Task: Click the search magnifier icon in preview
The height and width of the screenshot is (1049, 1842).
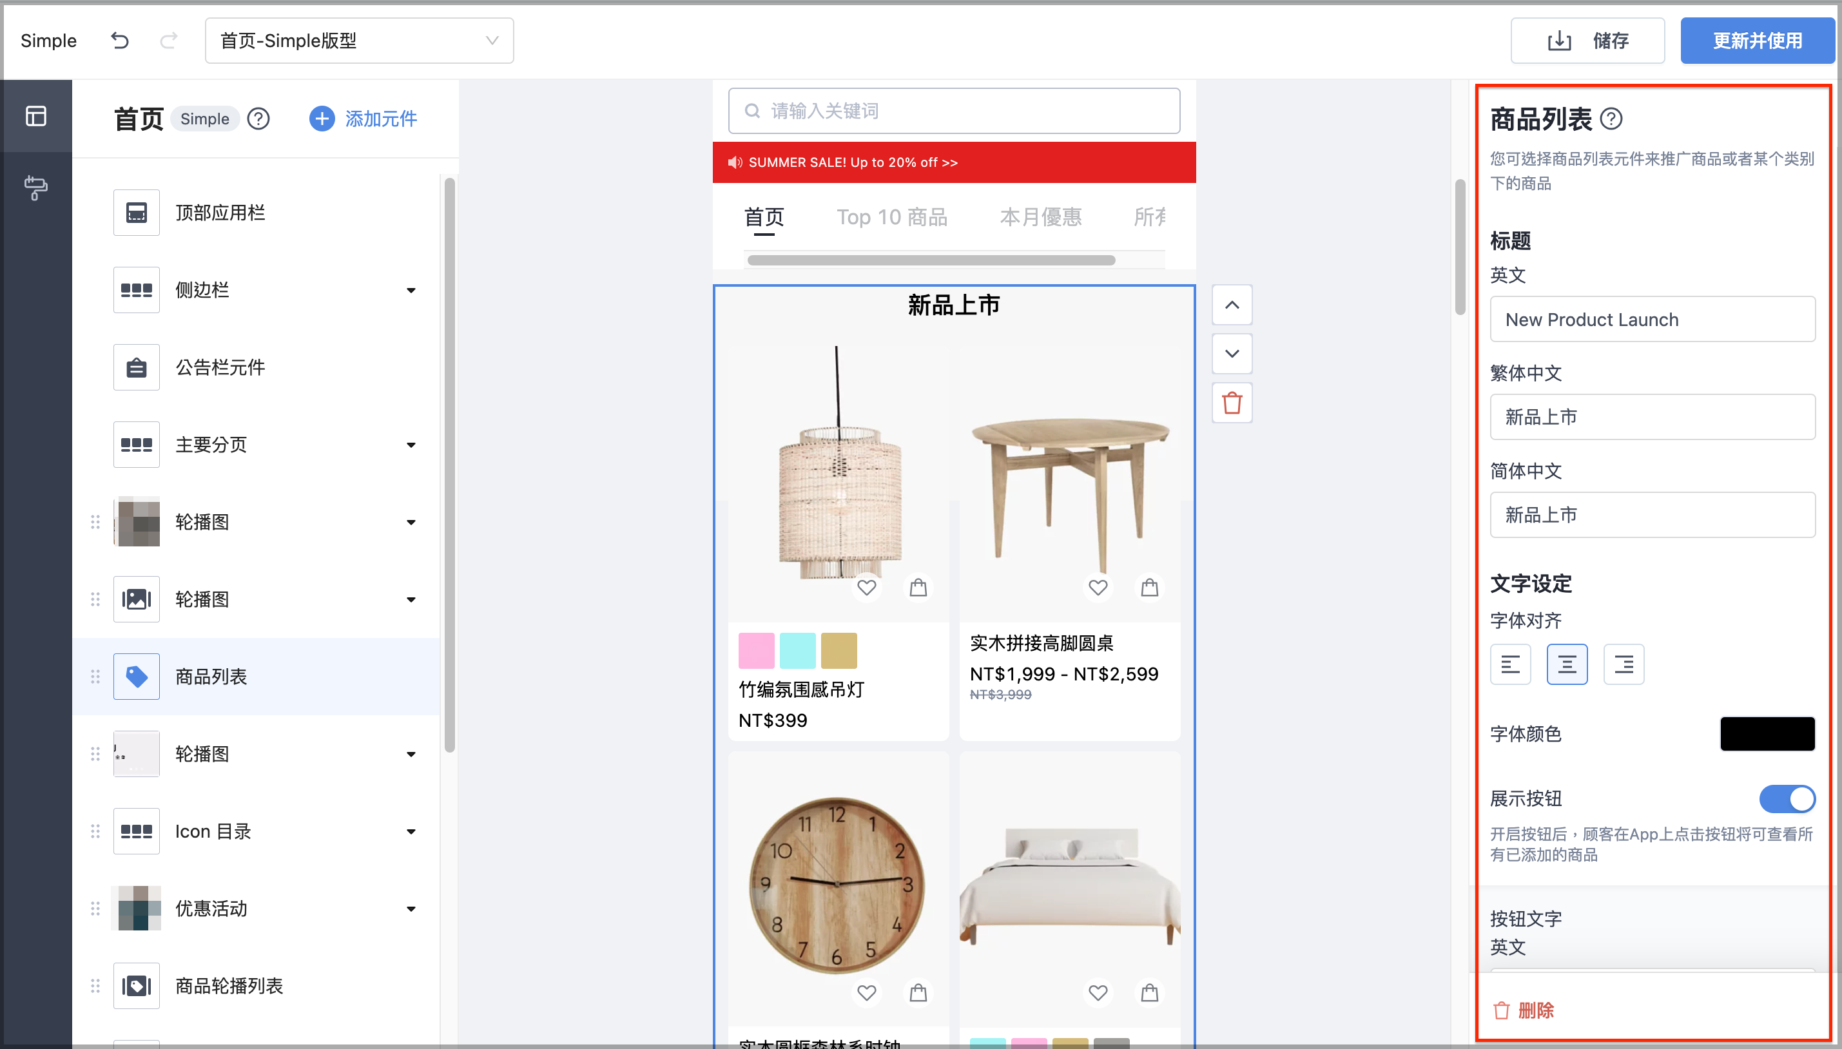Action: pos(752,111)
